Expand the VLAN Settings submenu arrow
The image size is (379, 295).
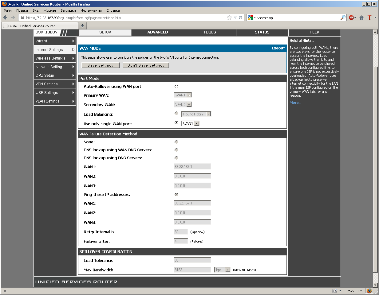point(73,101)
